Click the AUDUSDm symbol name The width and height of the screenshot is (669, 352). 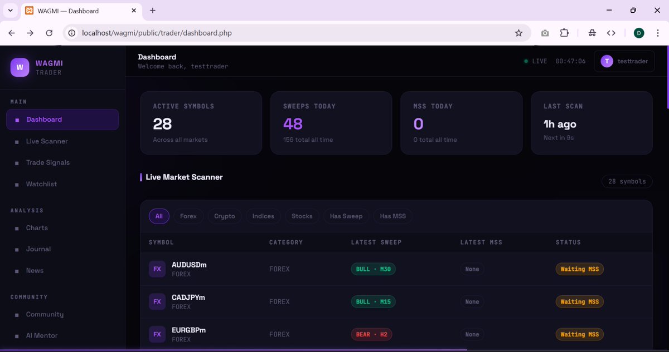(189, 265)
